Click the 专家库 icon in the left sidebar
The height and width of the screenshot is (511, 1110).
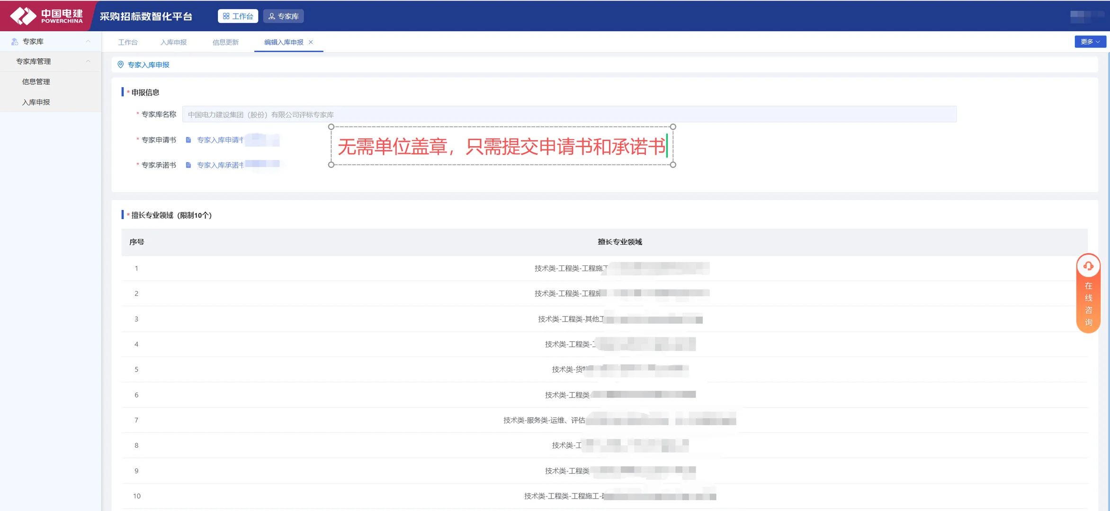tap(14, 41)
